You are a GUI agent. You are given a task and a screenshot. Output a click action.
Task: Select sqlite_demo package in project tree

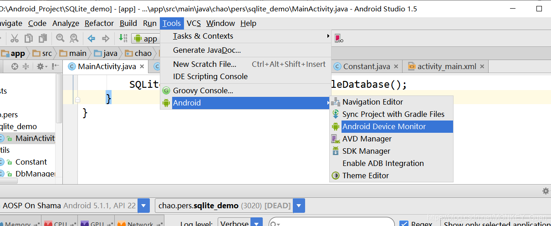19,126
